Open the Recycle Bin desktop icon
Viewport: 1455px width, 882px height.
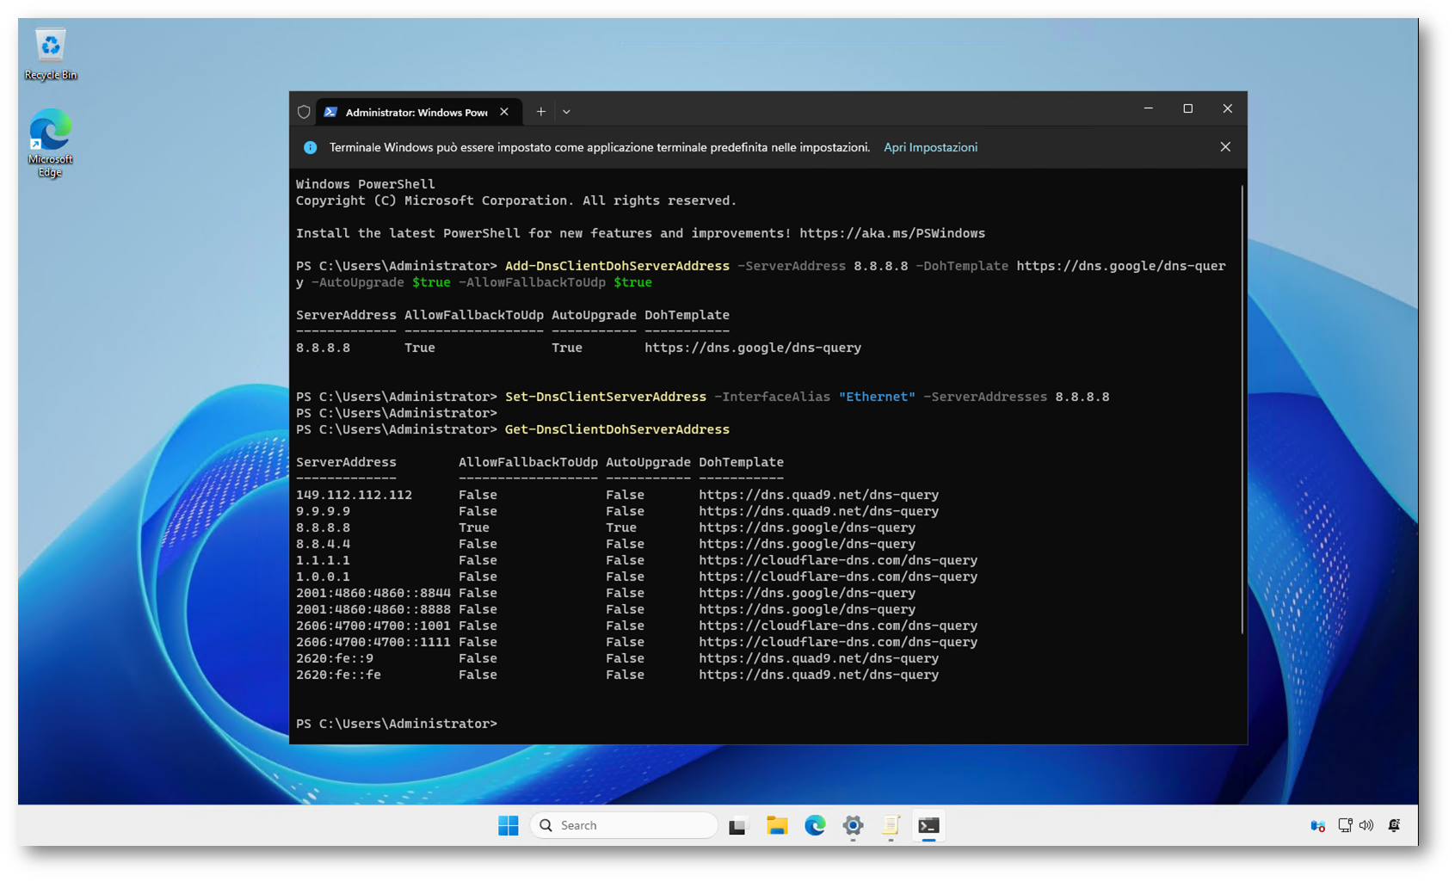tap(50, 53)
